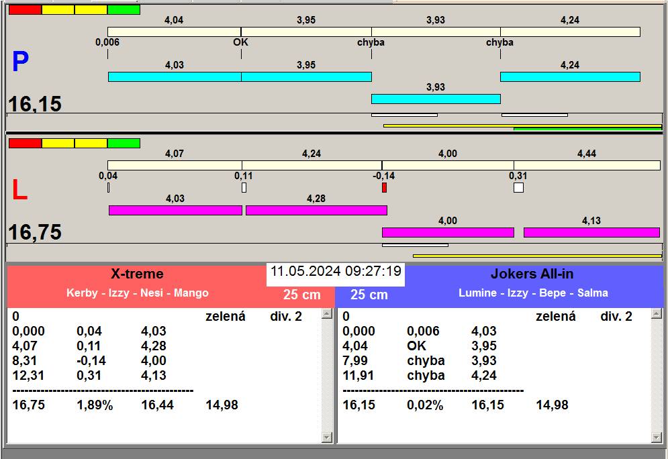Click the OK changeover label in lane P

[241, 42]
